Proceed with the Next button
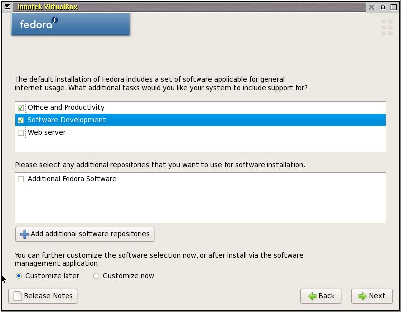 point(372,296)
